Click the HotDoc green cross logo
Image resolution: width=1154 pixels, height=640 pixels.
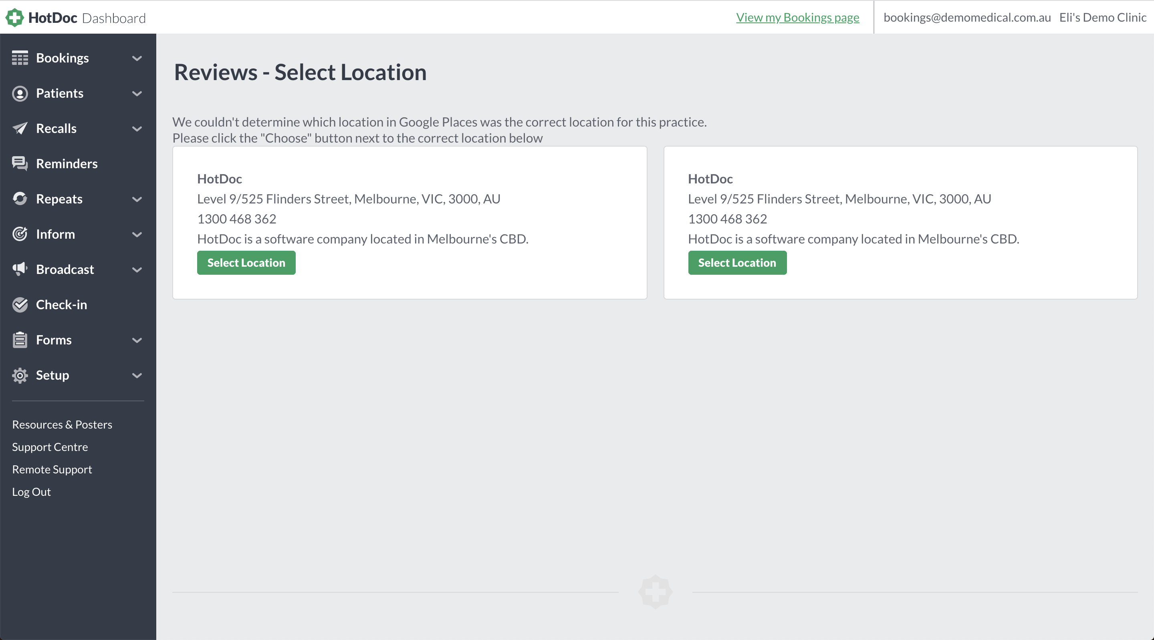(14, 18)
